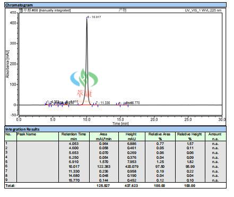Click the Absorbance [mAU] axis label
The height and width of the screenshot is (197, 234).
coord(7,64)
